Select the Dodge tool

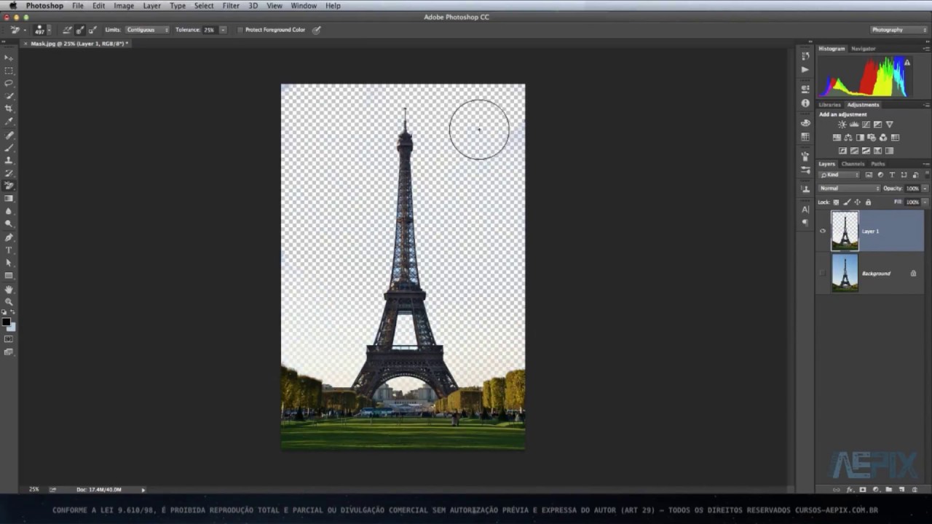pos(9,224)
